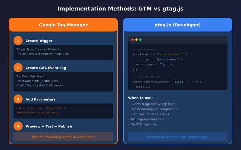The height and width of the screenshot is (150, 241).
Task: Click the 'Create GA4 Event Tag' heading
Action: click(x=46, y=68)
